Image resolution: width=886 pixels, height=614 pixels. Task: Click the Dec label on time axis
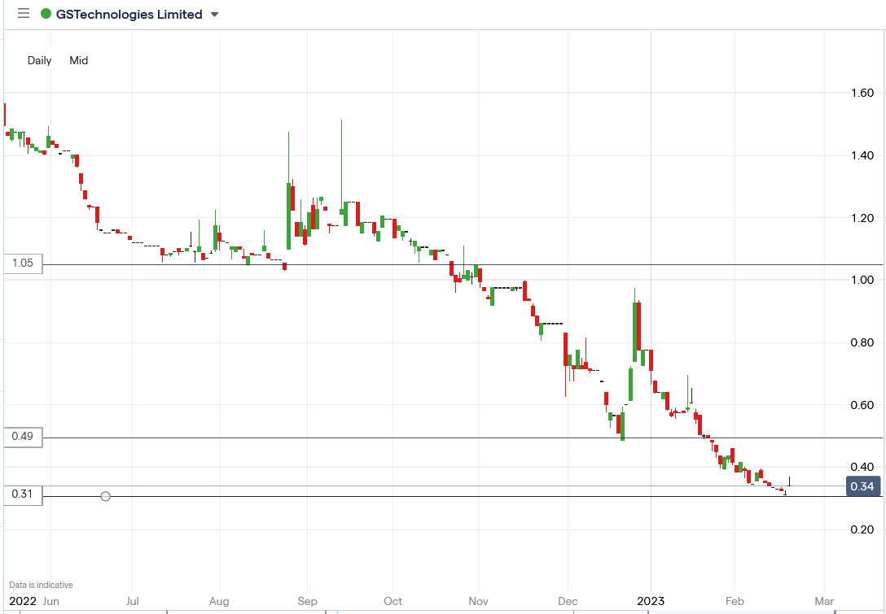pos(568,601)
